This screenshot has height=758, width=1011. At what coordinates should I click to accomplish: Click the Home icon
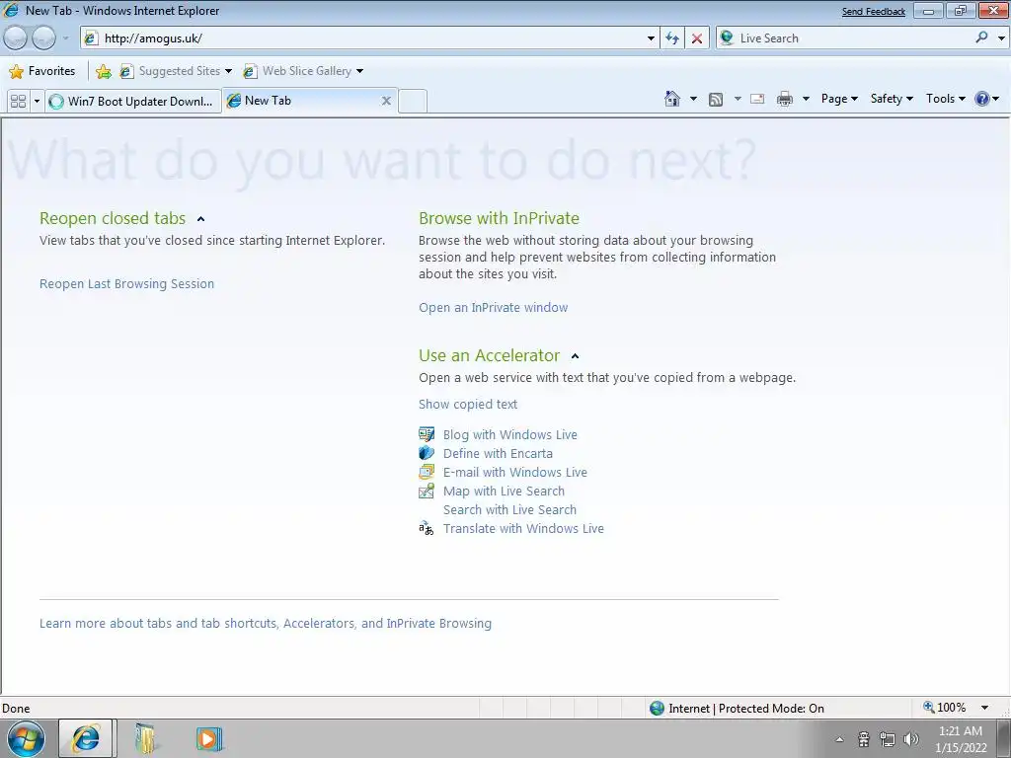(671, 99)
